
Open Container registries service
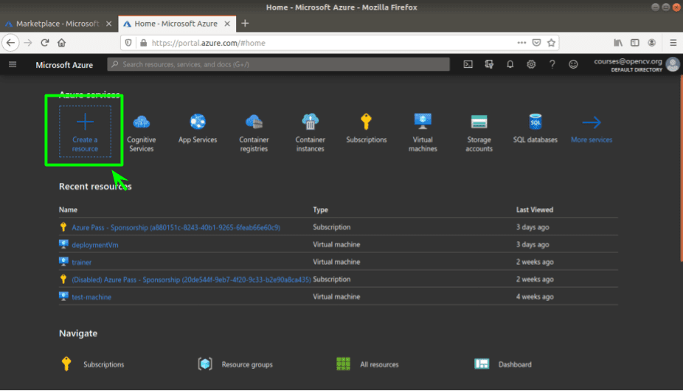click(254, 133)
